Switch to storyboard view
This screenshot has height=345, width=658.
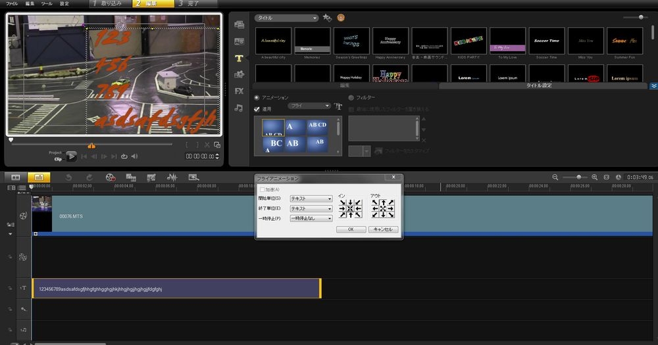[x=15, y=177]
